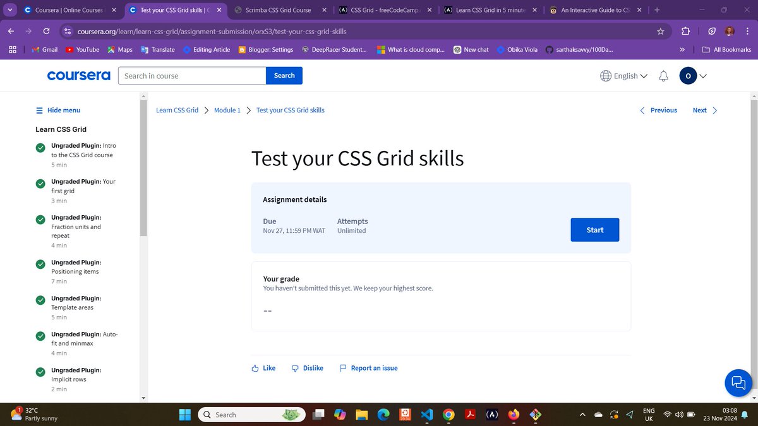
Task: Switch to the Coursera Online Courses tab
Action: click(x=69, y=10)
